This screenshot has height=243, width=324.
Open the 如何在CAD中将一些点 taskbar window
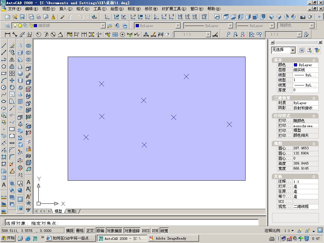pos(71,238)
